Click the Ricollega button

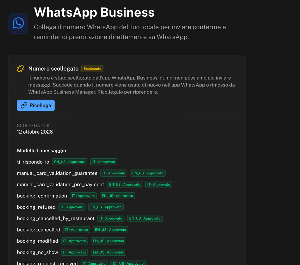36,105
